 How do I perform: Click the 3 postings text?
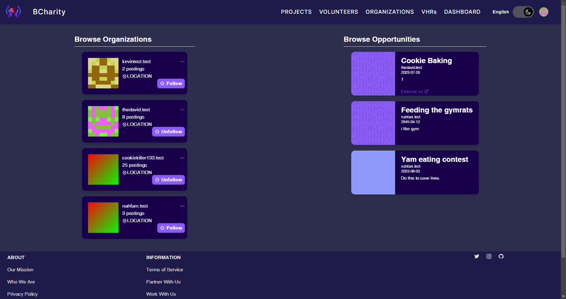tap(133, 214)
